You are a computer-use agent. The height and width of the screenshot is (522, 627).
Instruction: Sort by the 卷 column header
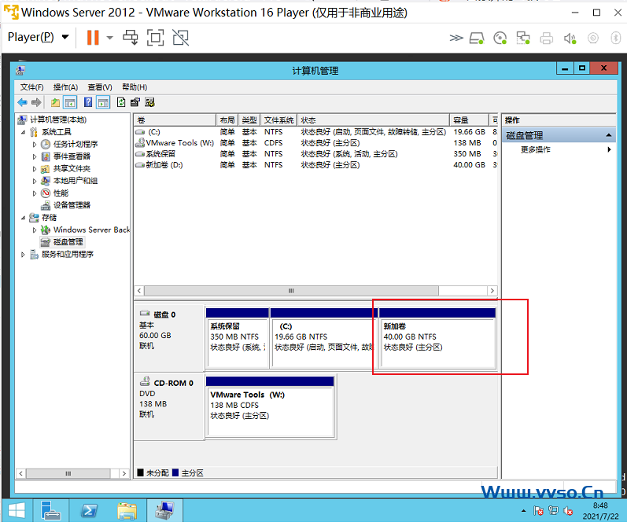click(175, 120)
